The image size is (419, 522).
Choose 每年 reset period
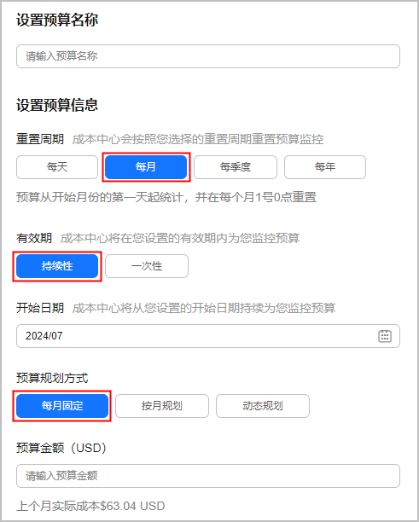[325, 167]
